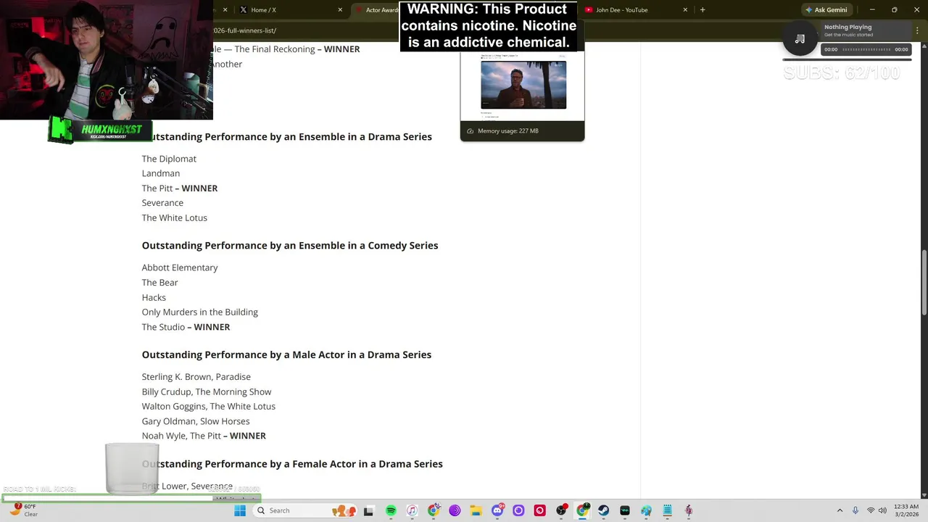Open File Explorer from the taskbar

click(x=476, y=510)
